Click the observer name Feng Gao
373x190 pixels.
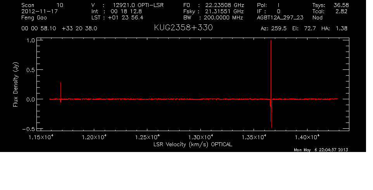point(34,17)
